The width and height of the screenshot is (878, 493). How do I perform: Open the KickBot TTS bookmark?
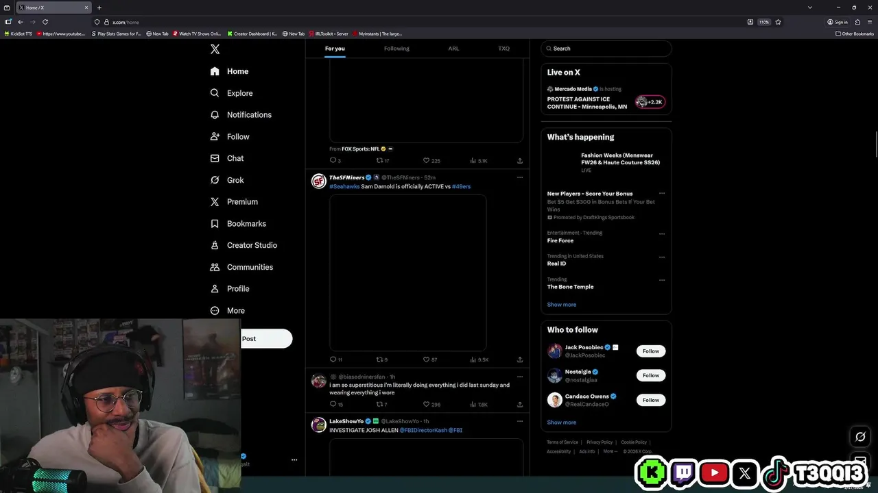tap(19, 34)
